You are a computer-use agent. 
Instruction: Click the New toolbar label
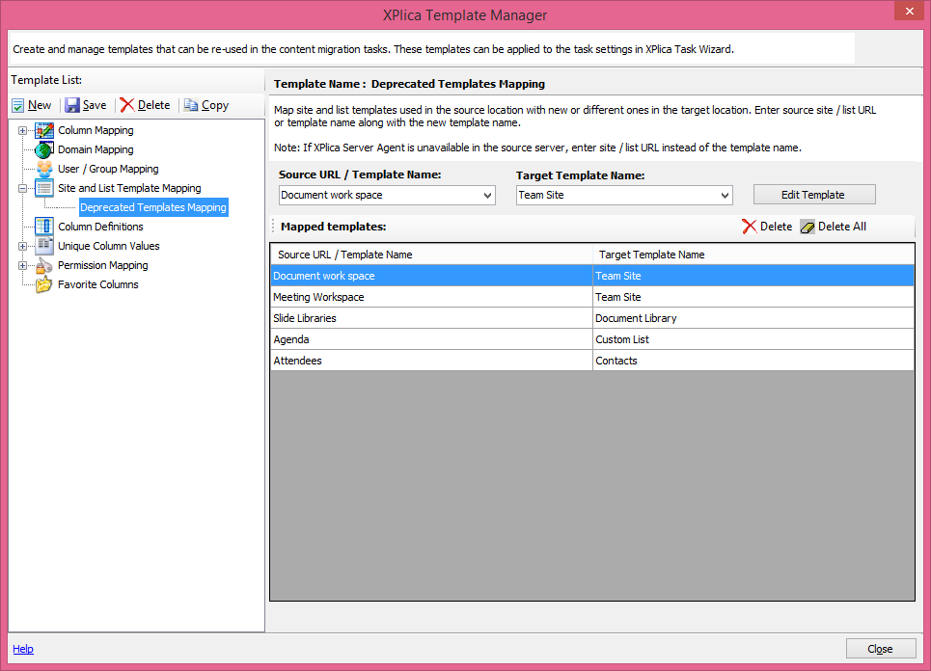tap(40, 105)
